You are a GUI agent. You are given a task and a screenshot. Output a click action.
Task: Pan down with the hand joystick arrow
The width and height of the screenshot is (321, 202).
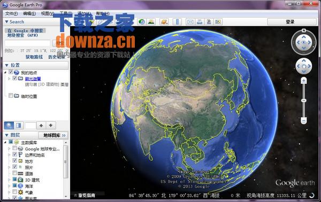click(x=304, y=72)
